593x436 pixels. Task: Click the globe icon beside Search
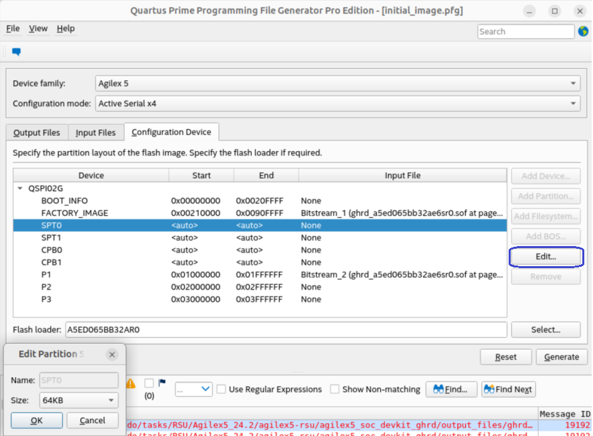[582, 31]
